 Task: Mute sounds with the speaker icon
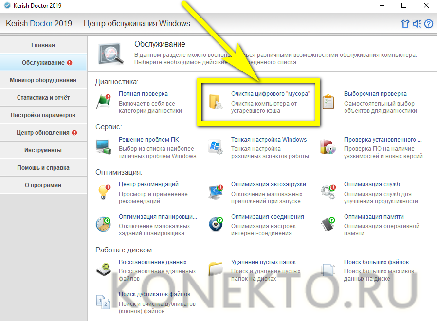pos(417,24)
